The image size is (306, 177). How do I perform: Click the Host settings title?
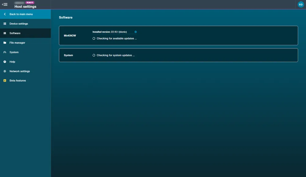(x=25, y=7)
